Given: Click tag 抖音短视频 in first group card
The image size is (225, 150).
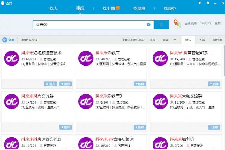Looking at the screenshot, I should pyautogui.click(x=58, y=64).
